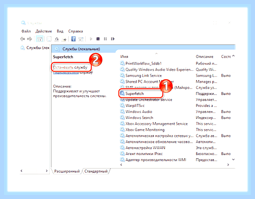The image size is (255, 199).
Task: Click the left pane scroll right arrow
Action: point(46,171)
